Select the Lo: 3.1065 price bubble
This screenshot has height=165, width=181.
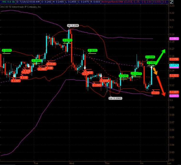(x=115, y=98)
